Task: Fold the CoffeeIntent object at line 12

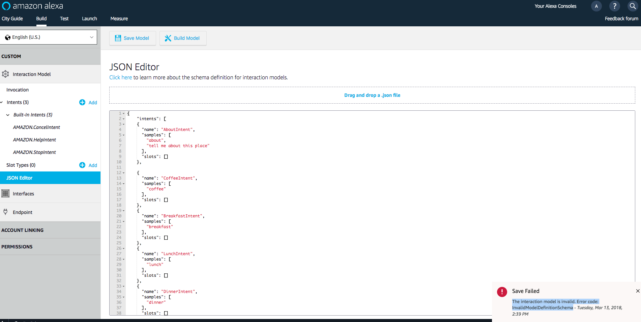Action: (x=124, y=173)
